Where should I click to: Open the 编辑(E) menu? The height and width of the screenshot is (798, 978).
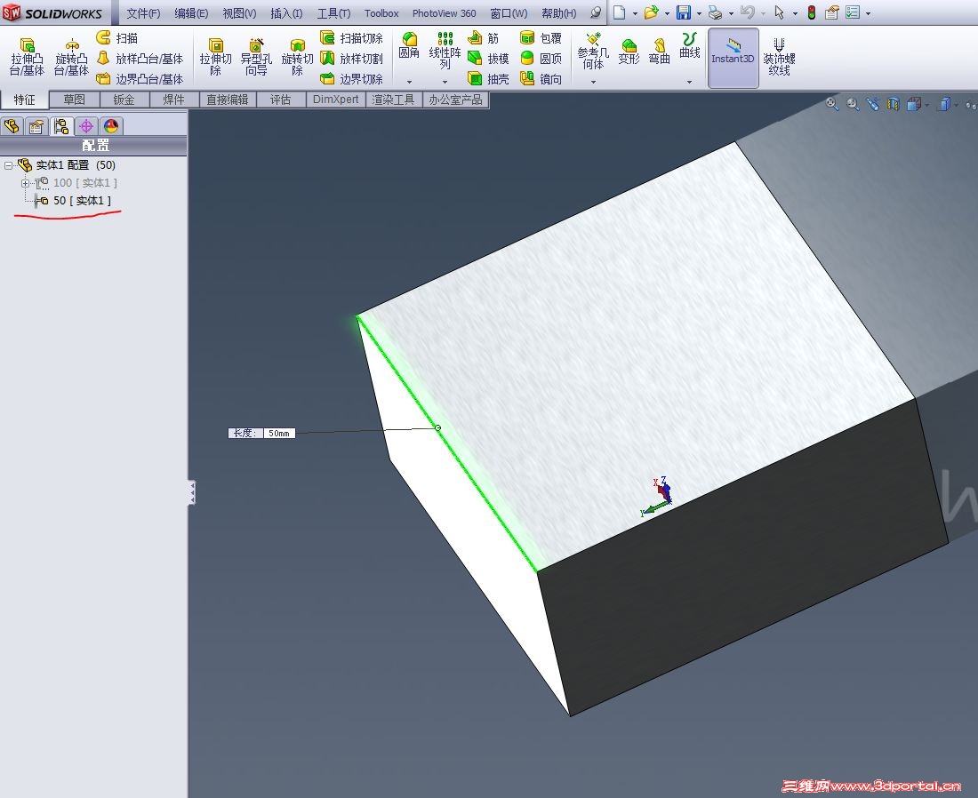[x=191, y=13]
